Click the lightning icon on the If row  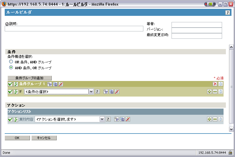pyautogui.click(x=16, y=92)
